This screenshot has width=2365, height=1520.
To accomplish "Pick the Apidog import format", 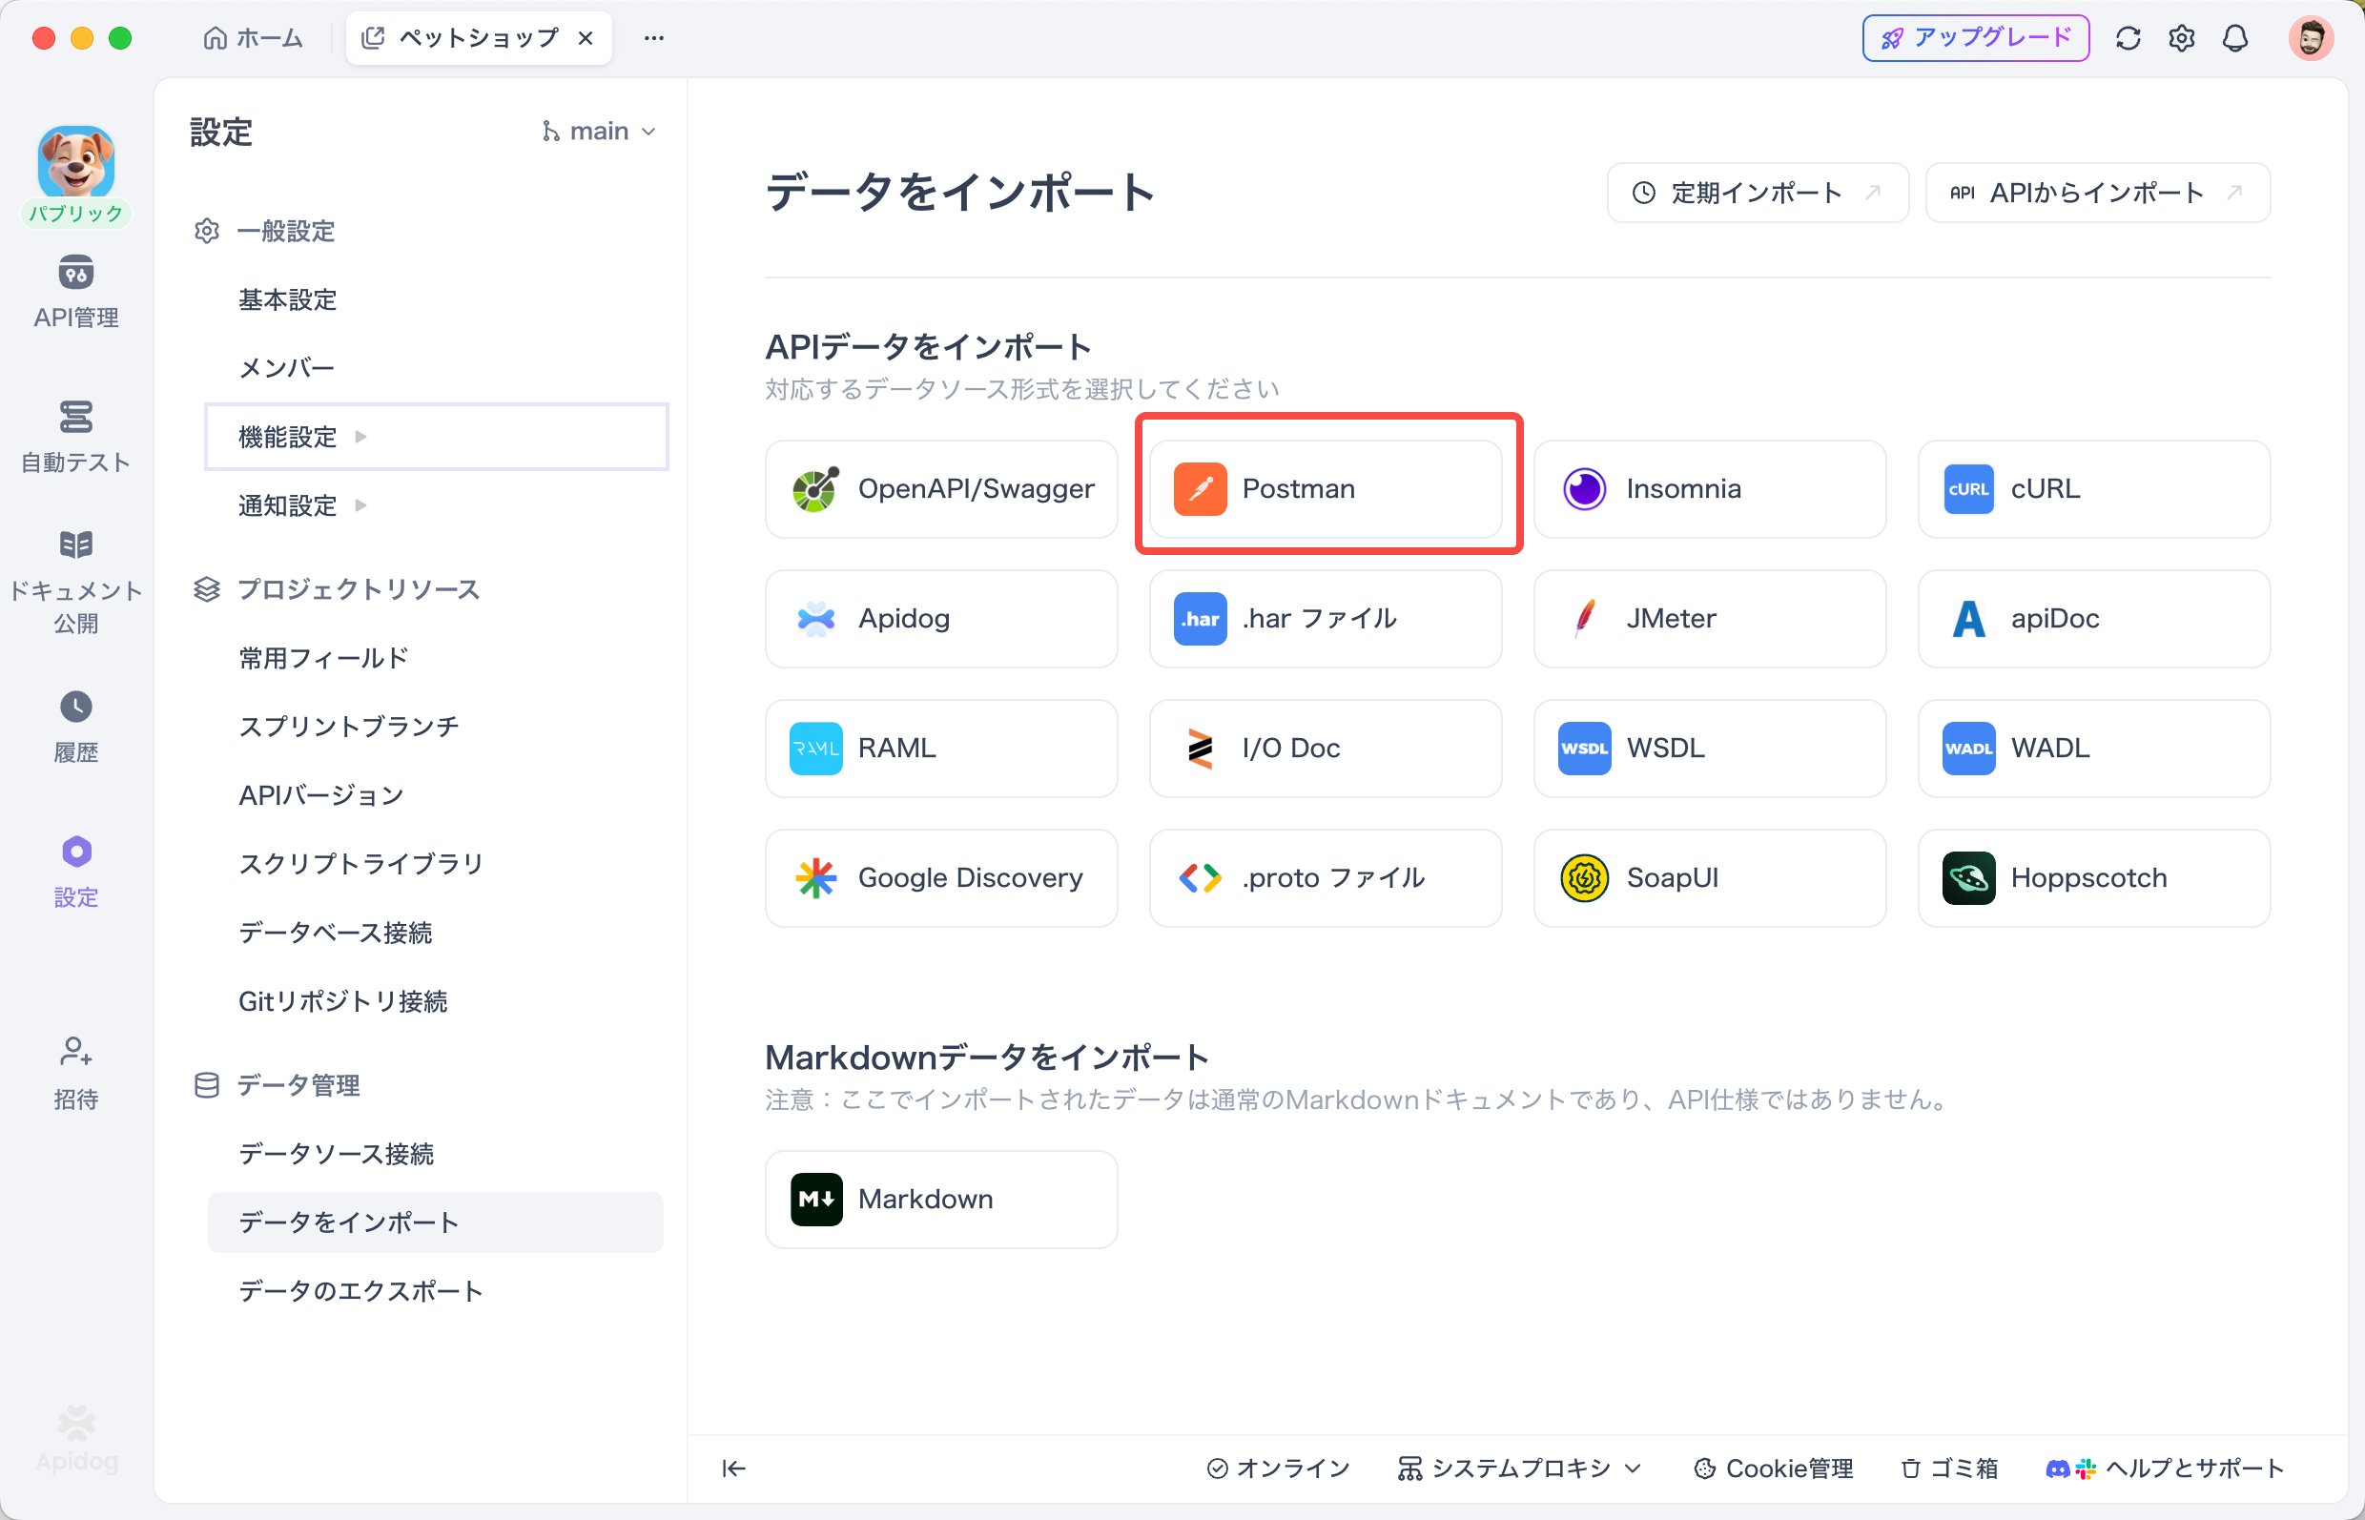I will point(940,619).
